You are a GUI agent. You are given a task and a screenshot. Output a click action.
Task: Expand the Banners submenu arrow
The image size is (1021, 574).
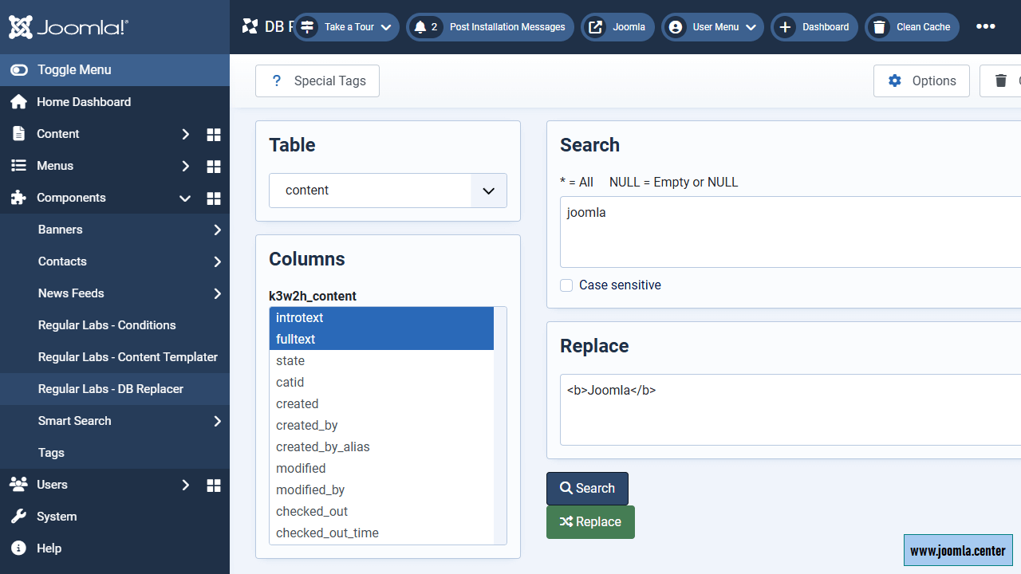pyautogui.click(x=217, y=230)
